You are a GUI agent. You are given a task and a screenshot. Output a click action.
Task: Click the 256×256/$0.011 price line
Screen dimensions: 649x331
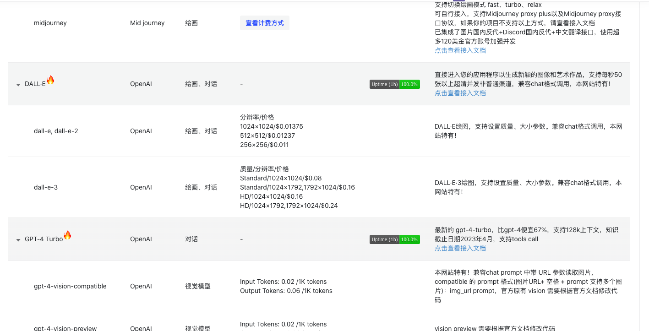point(264,145)
